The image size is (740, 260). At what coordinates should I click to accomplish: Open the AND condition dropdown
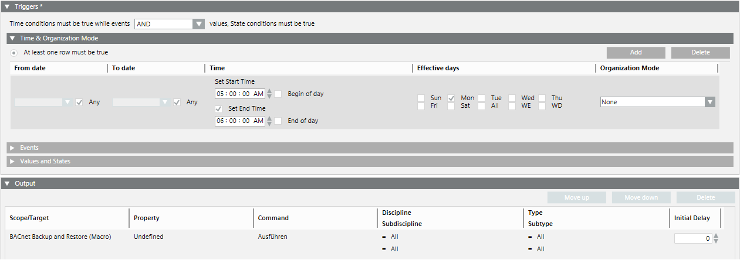click(198, 24)
